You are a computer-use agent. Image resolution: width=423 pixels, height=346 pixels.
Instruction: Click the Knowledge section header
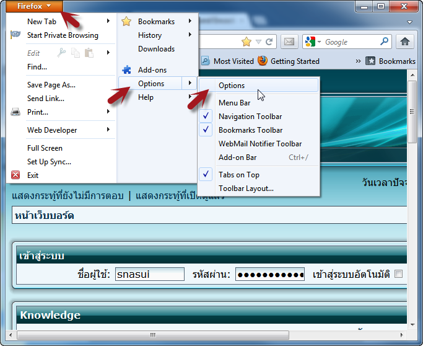pyautogui.click(x=50, y=315)
